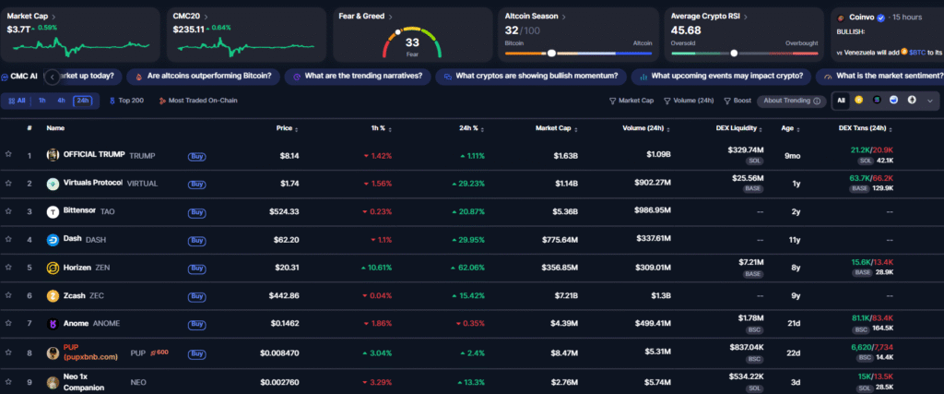The height and width of the screenshot is (394, 944).
Task: Select the 24h timeframe tab
Action: pyautogui.click(x=83, y=101)
